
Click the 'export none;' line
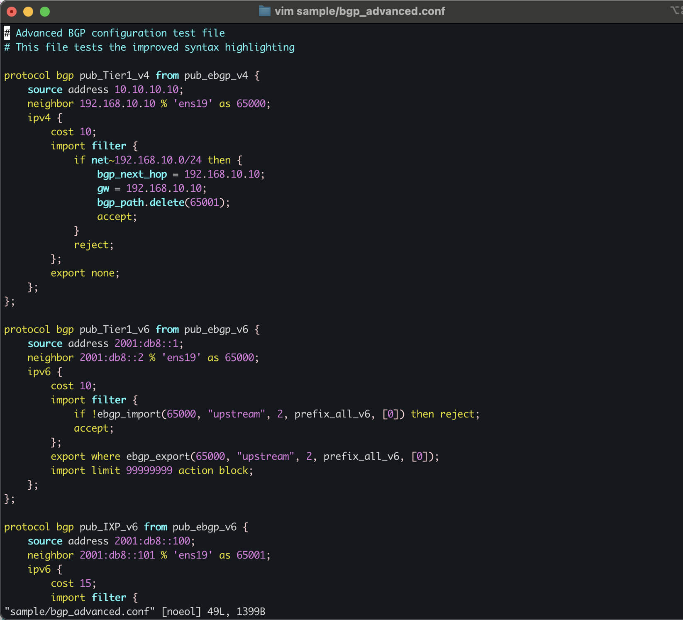pos(85,273)
